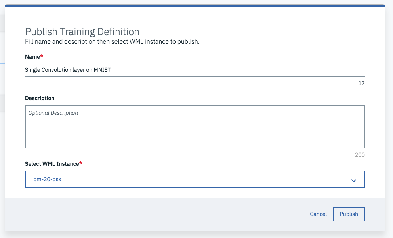Expand the WML instance chevron arrow
The width and height of the screenshot is (393, 238).
click(x=354, y=180)
